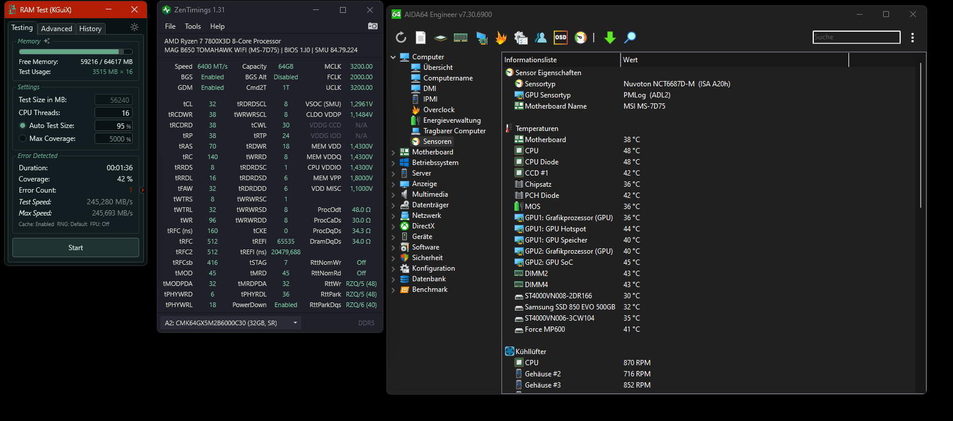This screenshot has width=953, height=421.
Task: Click the tREFI value 65535 in ZenTimings
Action: 286,241
